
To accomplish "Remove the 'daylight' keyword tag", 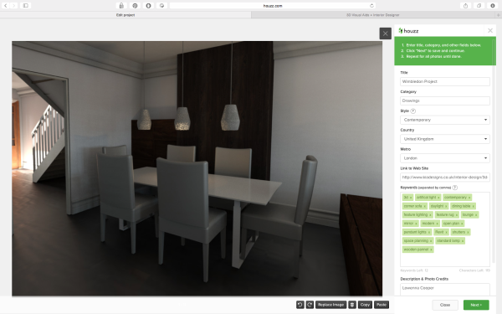I will click(446, 206).
